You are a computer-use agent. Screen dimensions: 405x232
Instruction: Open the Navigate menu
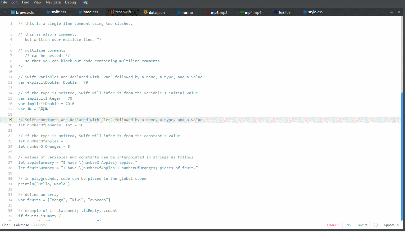[53, 2]
